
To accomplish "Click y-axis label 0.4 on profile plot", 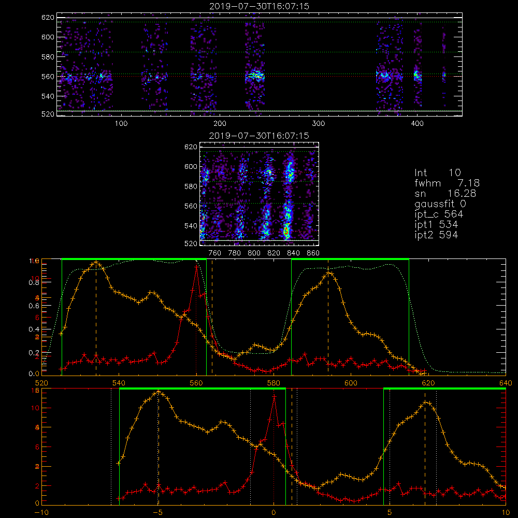I will tap(34, 329).
